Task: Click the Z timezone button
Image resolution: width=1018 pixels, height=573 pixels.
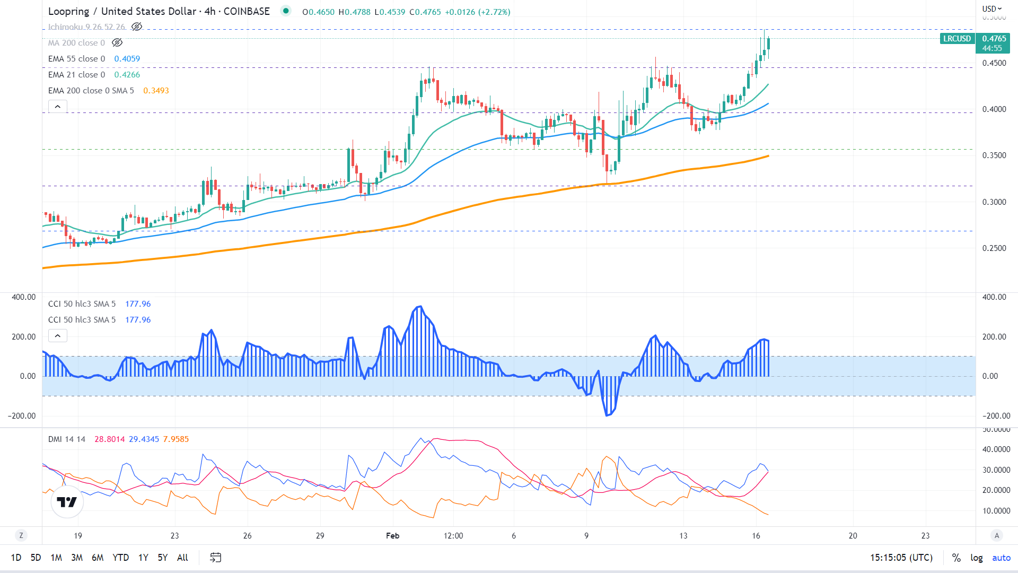Action: (x=21, y=535)
